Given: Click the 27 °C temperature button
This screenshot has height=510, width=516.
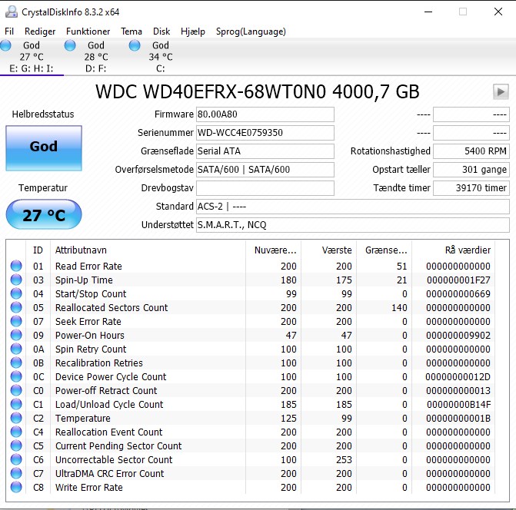Looking at the screenshot, I should click(x=44, y=214).
